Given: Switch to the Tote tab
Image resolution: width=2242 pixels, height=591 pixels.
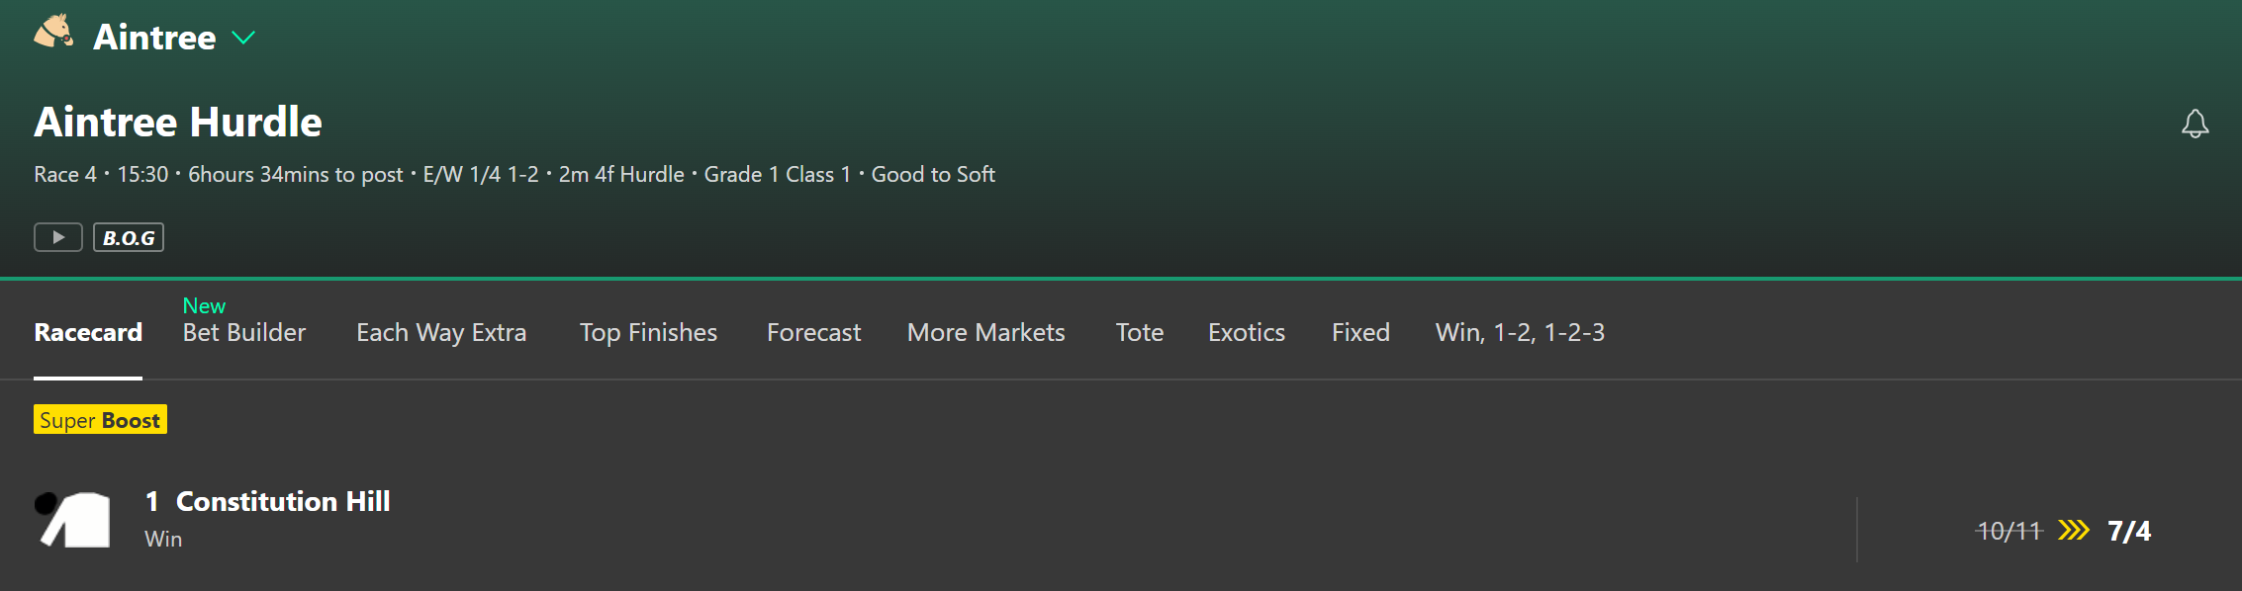Looking at the screenshot, I should tap(1140, 332).
